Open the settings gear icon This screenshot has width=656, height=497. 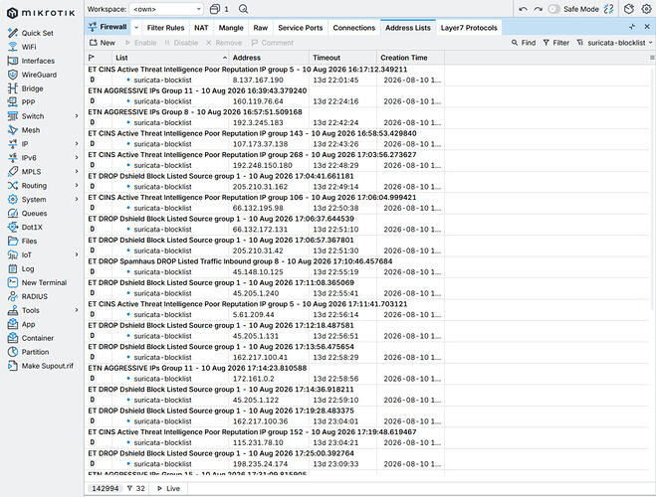click(x=646, y=9)
